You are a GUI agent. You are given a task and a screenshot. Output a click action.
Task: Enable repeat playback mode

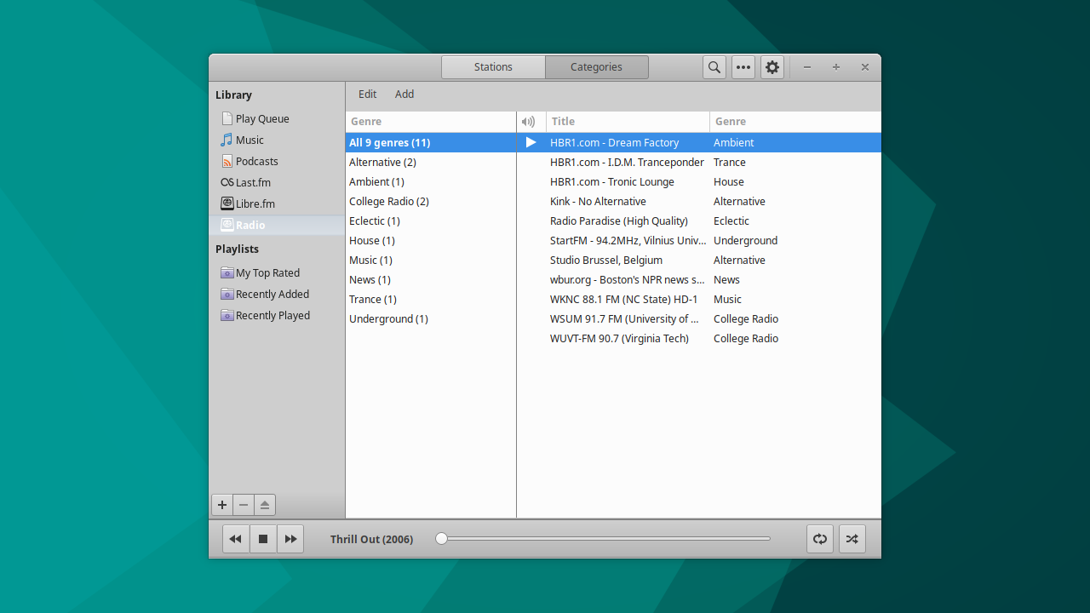pyautogui.click(x=819, y=538)
